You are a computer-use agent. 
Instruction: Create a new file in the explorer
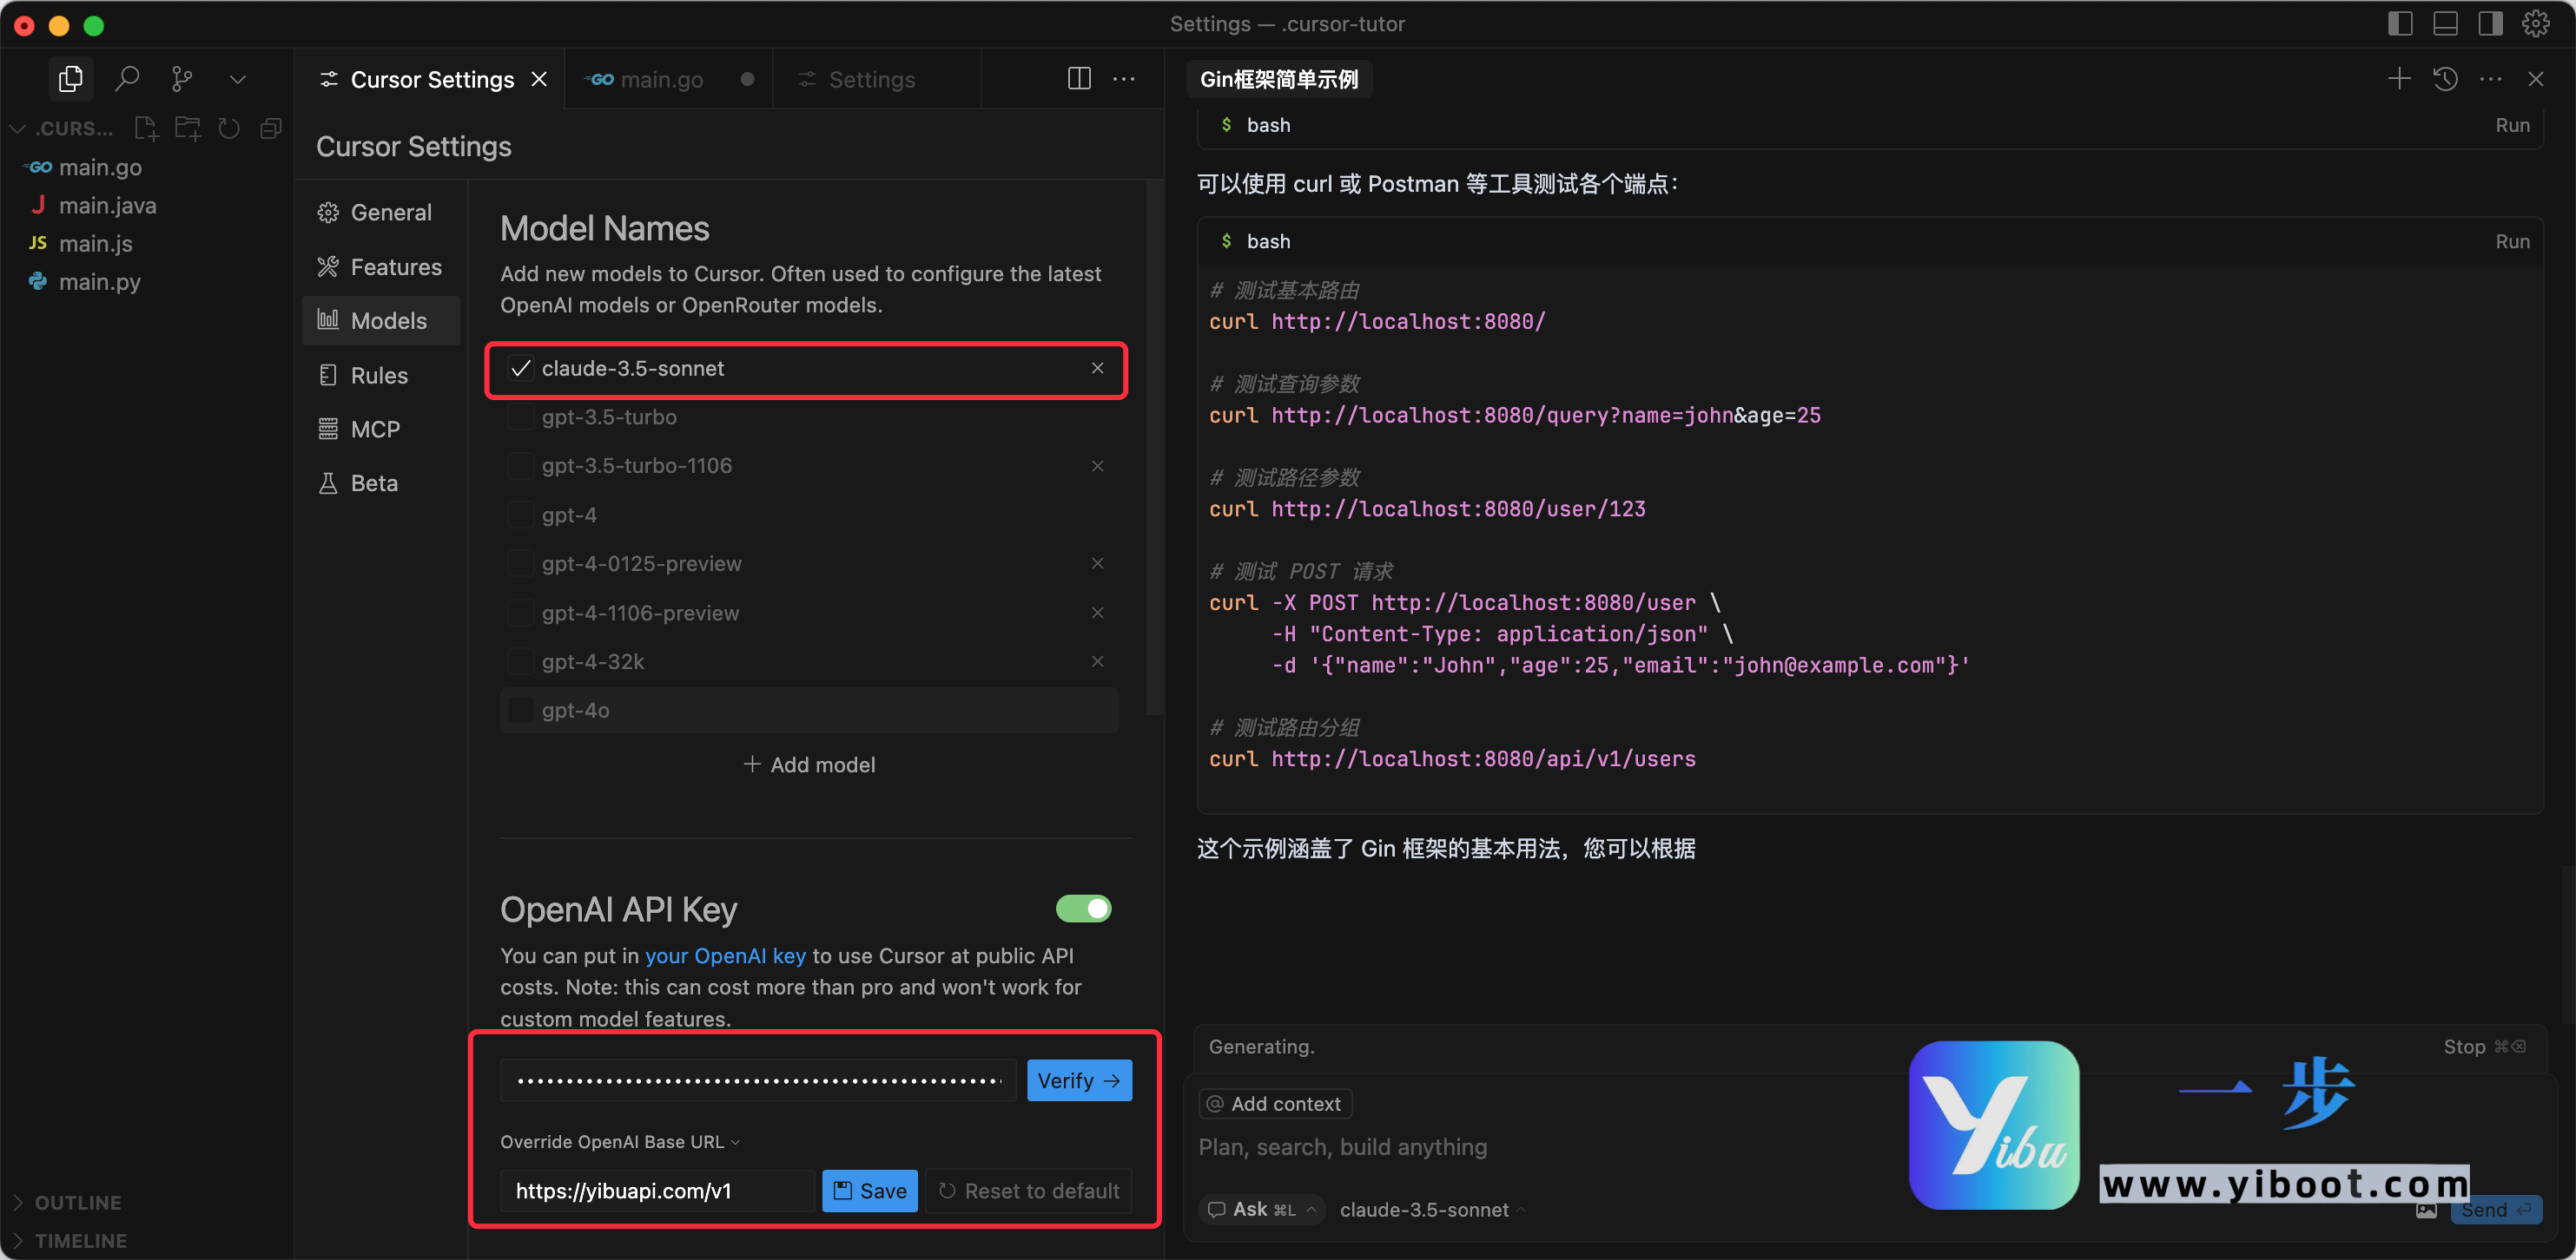point(146,128)
